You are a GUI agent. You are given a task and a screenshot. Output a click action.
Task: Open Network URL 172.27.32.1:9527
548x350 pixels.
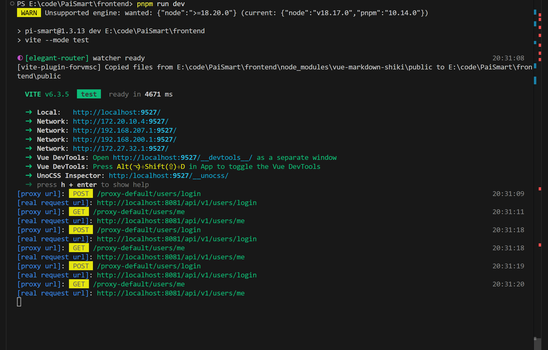click(x=121, y=148)
